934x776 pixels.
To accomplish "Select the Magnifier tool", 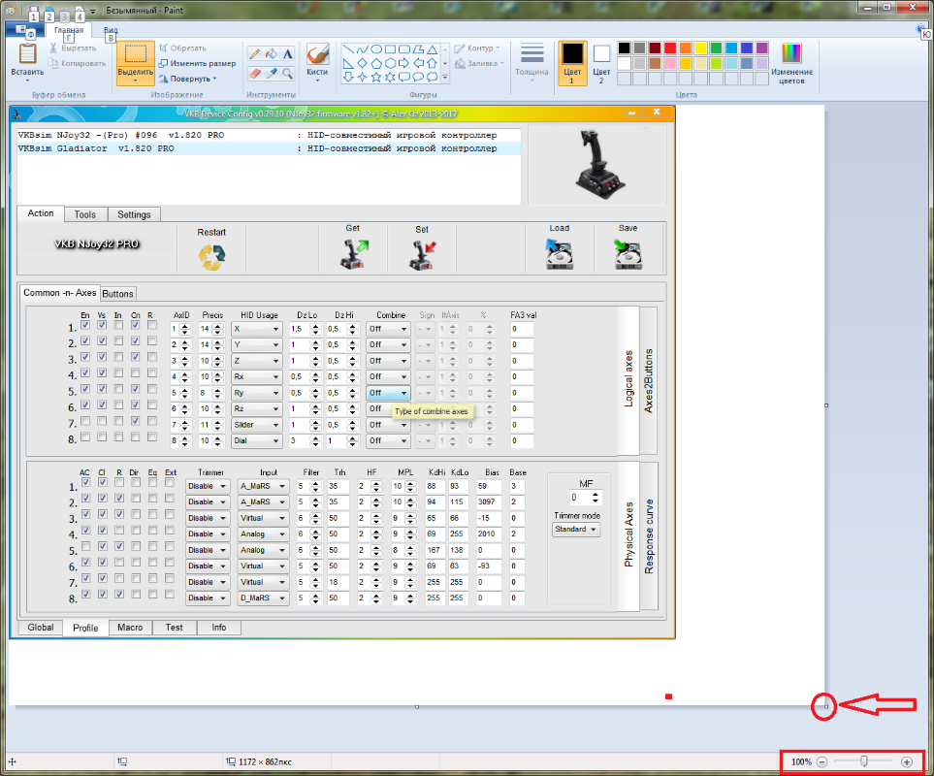I will click(288, 74).
